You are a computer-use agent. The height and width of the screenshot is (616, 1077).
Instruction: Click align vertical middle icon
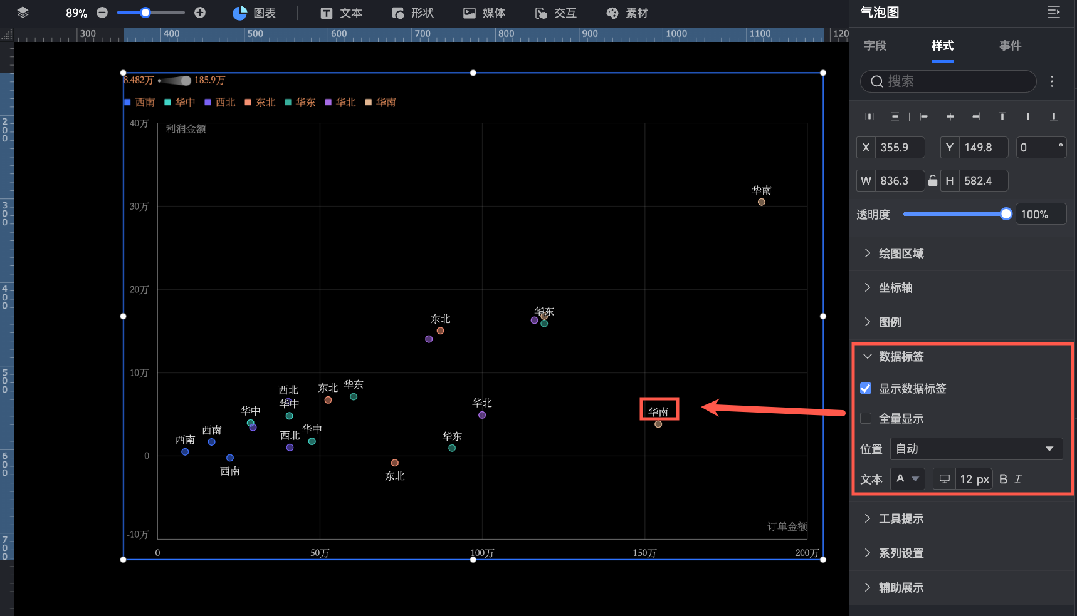[1028, 116]
